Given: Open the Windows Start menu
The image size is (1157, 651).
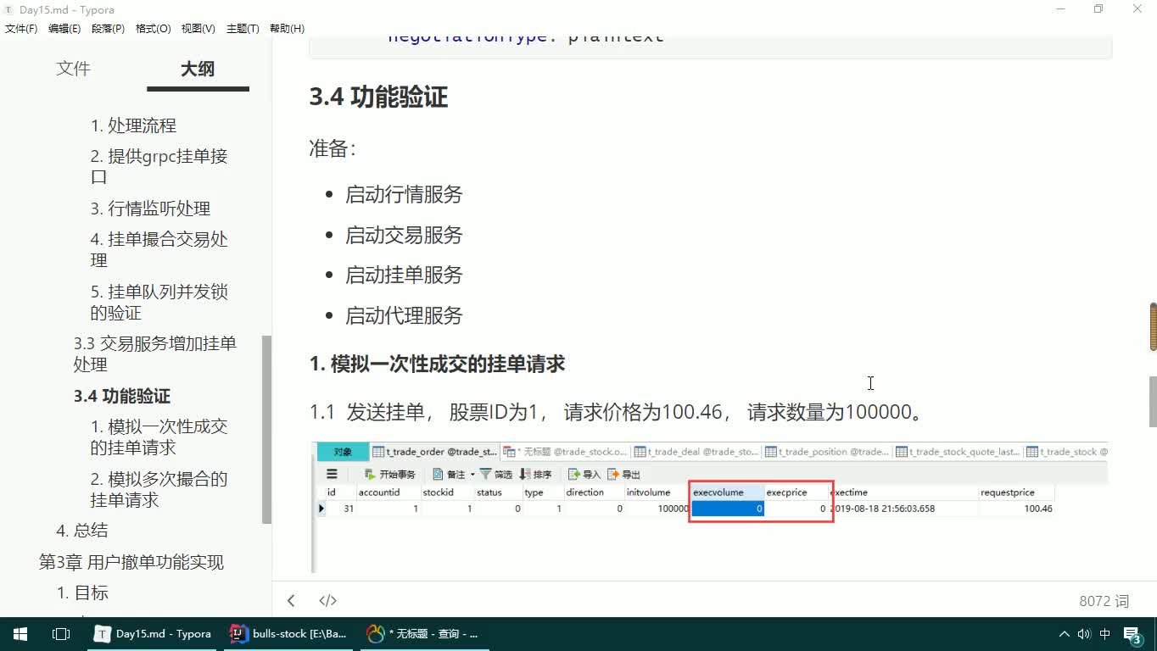Looking at the screenshot, I should click(x=20, y=633).
